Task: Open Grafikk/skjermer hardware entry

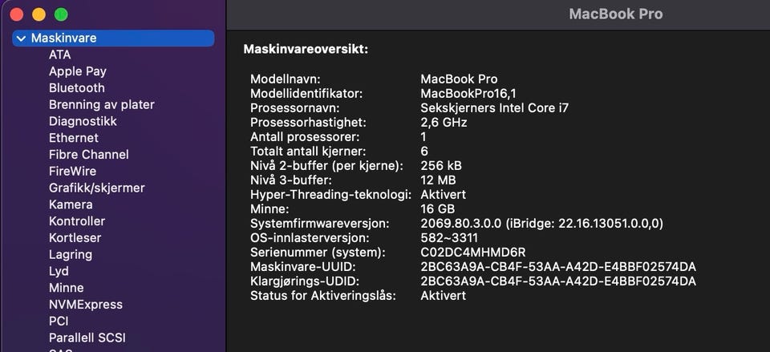Action: 96,188
